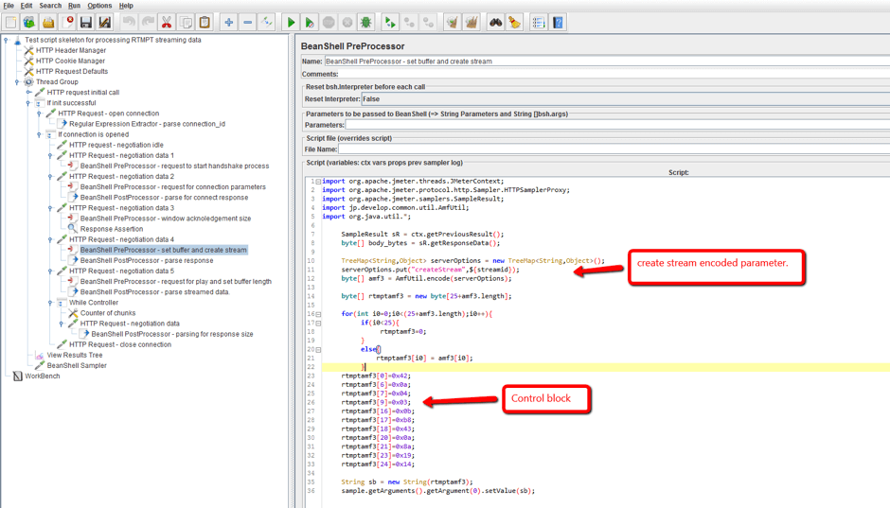
Task: Click the Cut scissors icon
Action: click(x=167, y=23)
